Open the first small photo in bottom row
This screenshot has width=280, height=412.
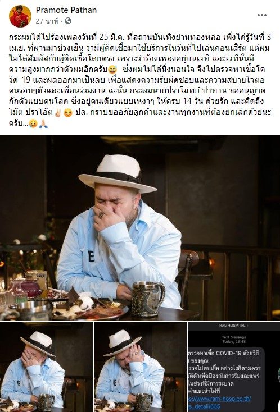(46, 367)
